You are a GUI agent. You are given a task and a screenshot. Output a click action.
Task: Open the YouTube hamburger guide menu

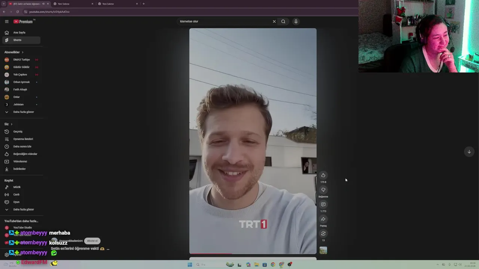tap(6, 22)
